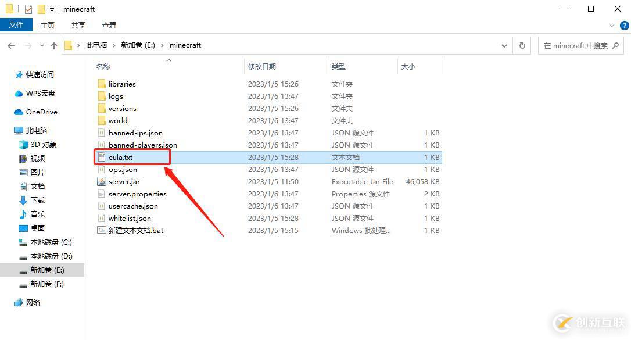Click minecraft in the address breadcrumb
Screen dimensions: 631x340
click(185, 45)
